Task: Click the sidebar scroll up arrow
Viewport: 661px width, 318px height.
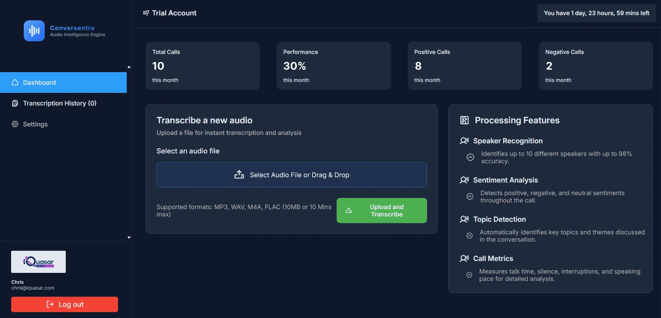Action: pyautogui.click(x=129, y=67)
